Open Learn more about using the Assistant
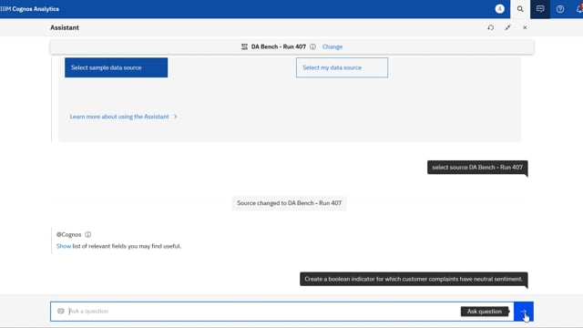The height and width of the screenshot is (328, 583). (x=119, y=117)
